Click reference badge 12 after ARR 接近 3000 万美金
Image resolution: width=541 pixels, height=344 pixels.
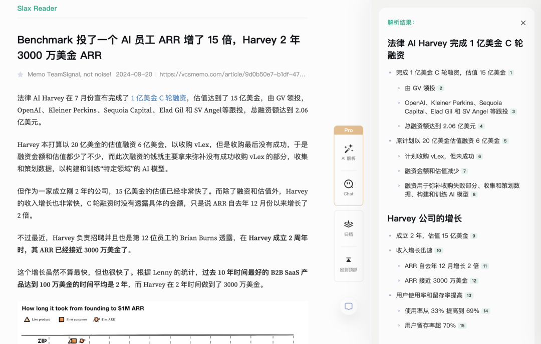pos(474,281)
